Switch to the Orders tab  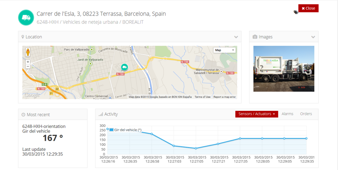(306, 114)
